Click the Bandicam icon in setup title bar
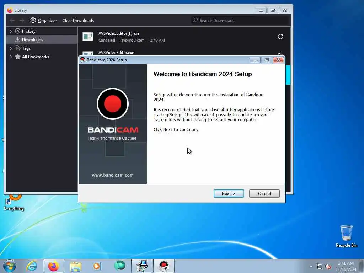Image resolution: width=364 pixels, height=273 pixels. point(82,60)
